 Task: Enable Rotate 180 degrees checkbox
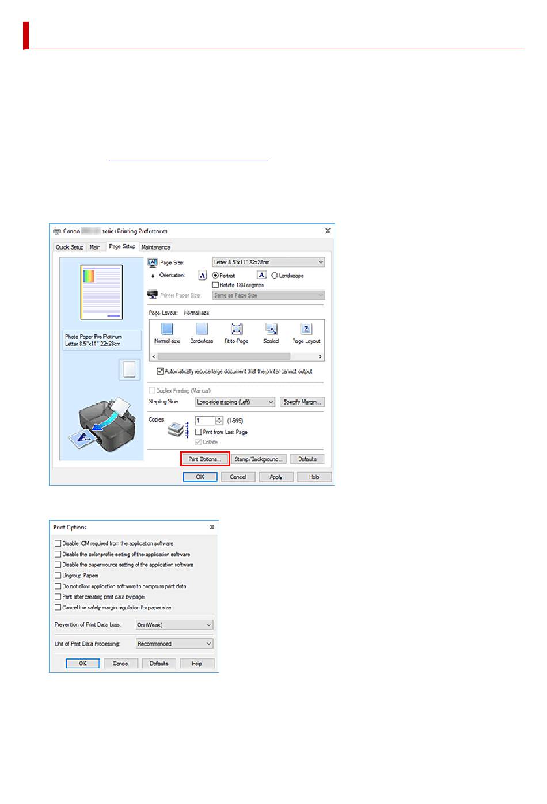pos(216,285)
